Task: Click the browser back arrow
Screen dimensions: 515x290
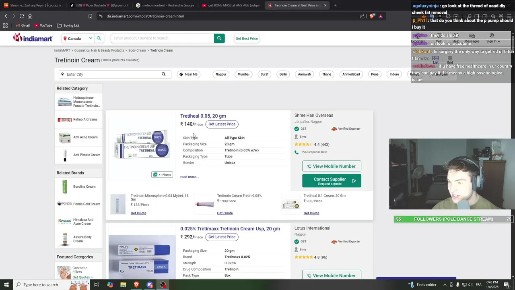Action: click(6, 16)
